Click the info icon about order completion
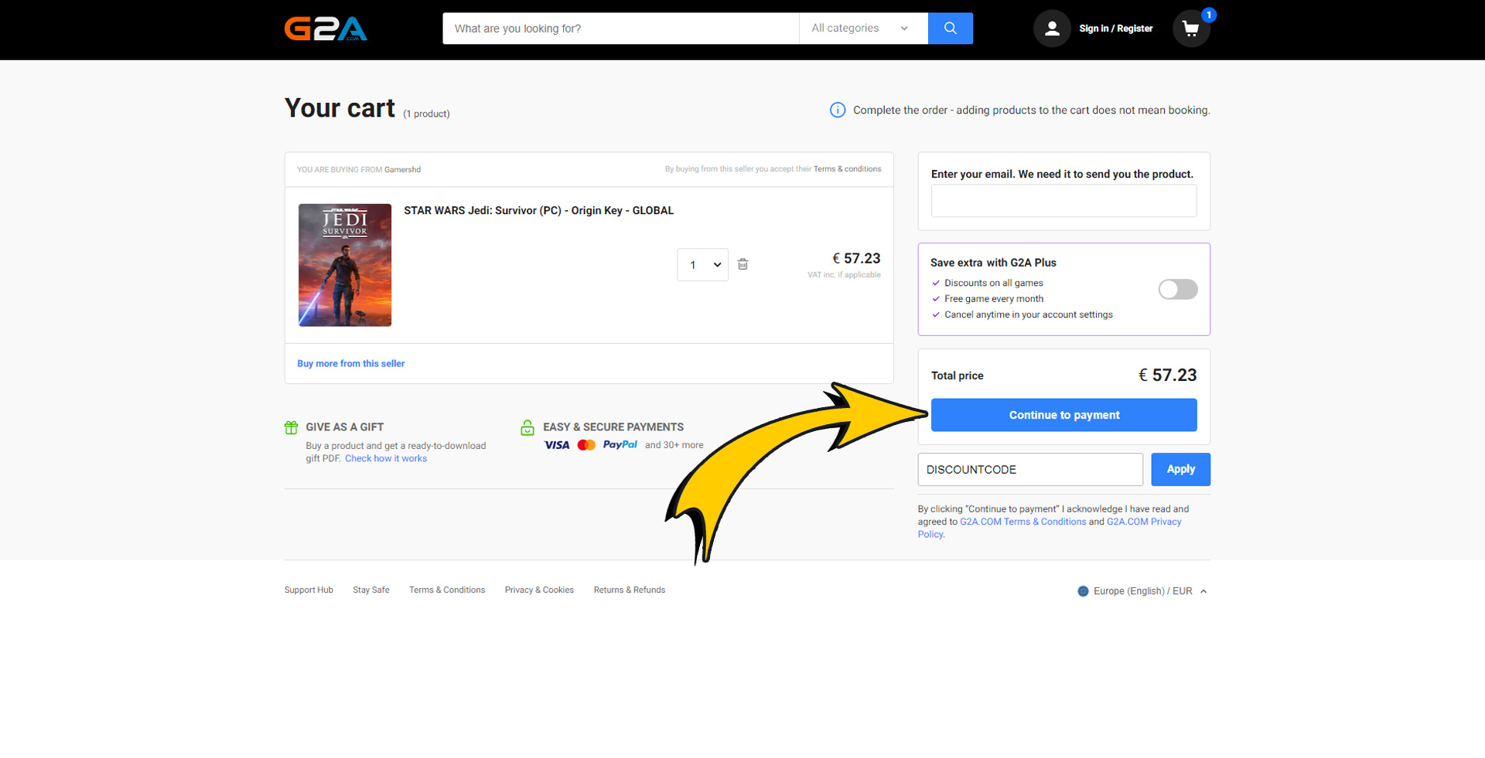Image resolution: width=1485 pixels, height=758 pixels. tap(837, 110)
